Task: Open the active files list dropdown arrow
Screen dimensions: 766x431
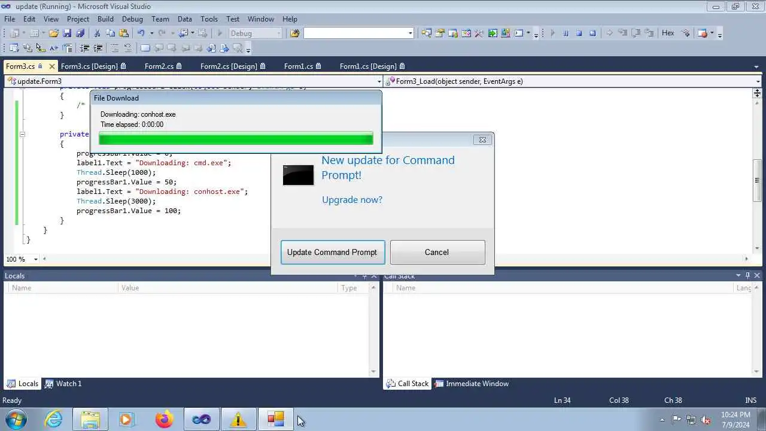Action: pos(757,66)
